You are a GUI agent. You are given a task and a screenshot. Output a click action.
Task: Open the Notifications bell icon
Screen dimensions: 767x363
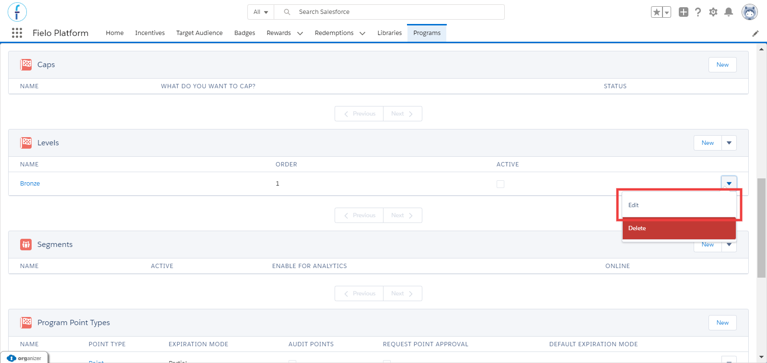coord(729,12)
